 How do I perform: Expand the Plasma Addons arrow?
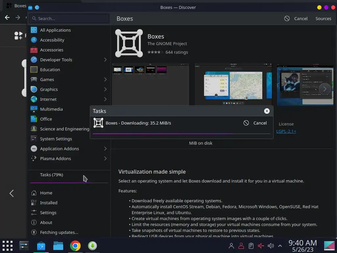click(105, 158)
